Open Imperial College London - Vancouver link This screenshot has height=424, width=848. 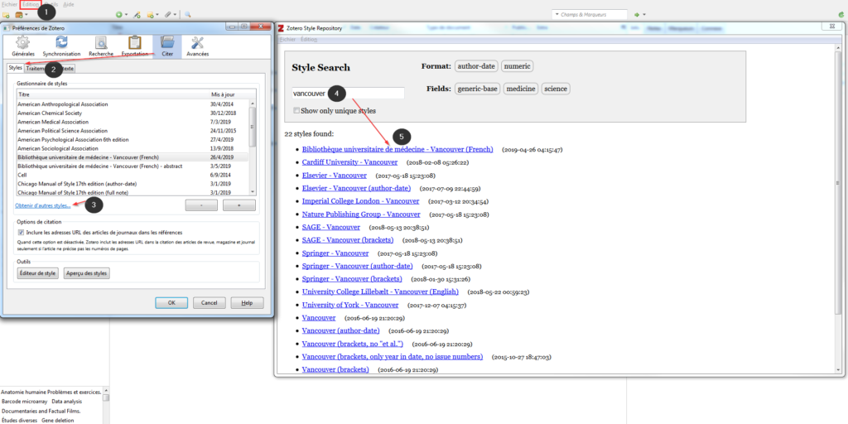point(361,201)
